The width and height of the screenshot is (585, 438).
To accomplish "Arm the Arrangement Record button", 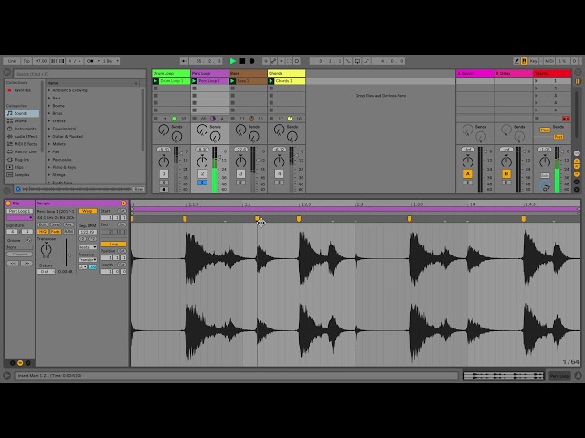I will [252, 61].
